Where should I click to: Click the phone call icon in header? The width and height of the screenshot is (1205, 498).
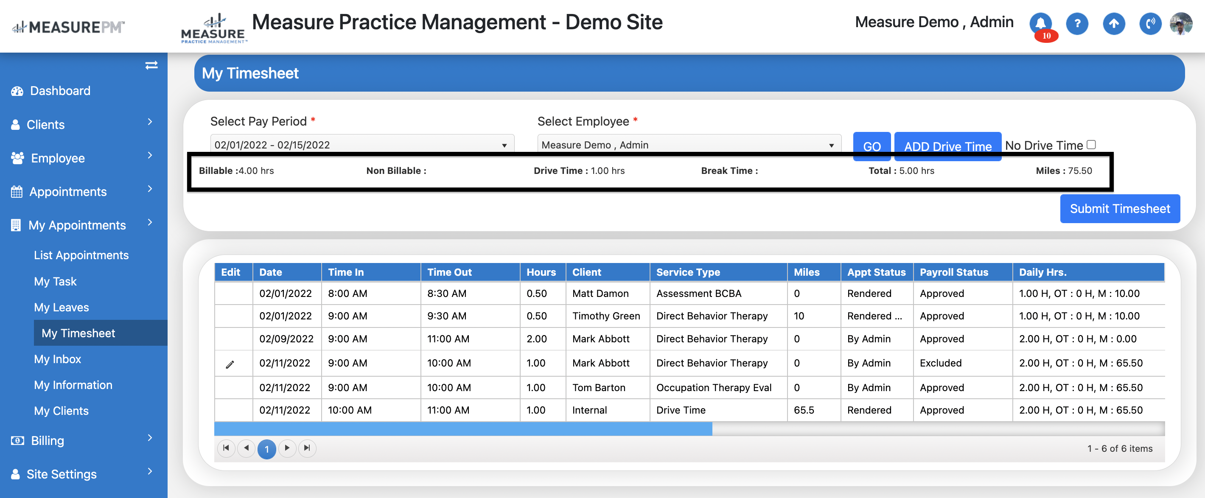1150,23
